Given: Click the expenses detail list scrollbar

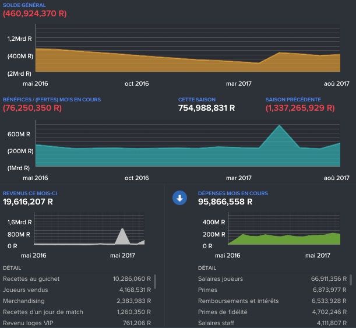Looking at the screenshot, I should click(x=352, y=282).
